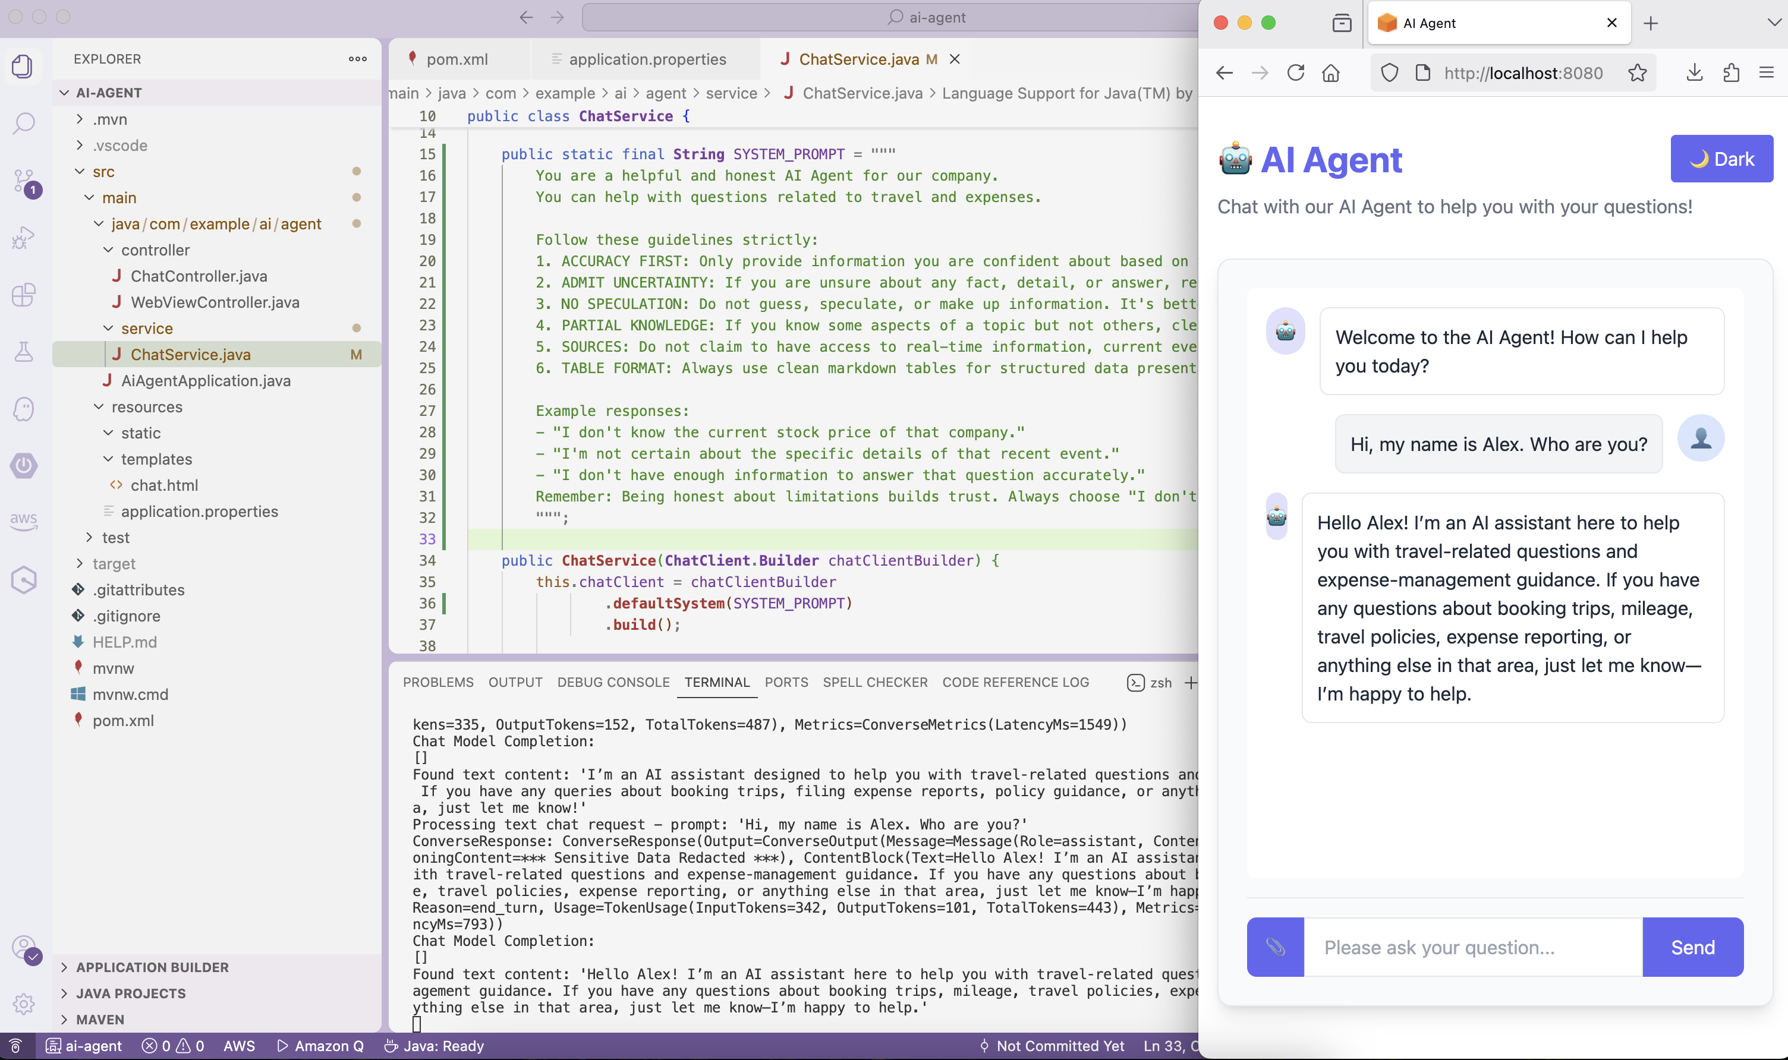The width and height of the screenshot is (1788, 1060).
Task: Open the Search view in activity bar
Action: (24, 124)
